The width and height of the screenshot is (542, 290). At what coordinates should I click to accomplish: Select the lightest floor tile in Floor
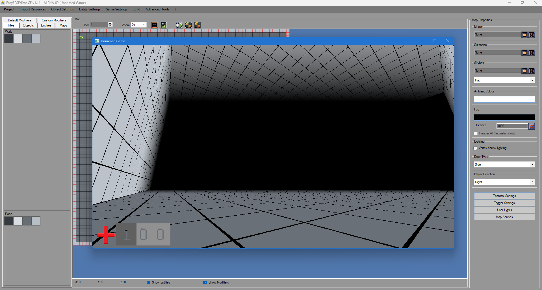click(18, 221)
